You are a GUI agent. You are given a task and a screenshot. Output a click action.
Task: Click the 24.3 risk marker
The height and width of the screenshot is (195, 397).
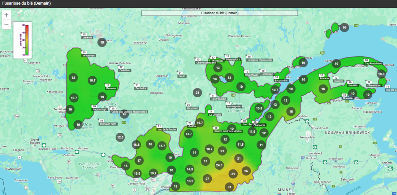click(219, 165)
